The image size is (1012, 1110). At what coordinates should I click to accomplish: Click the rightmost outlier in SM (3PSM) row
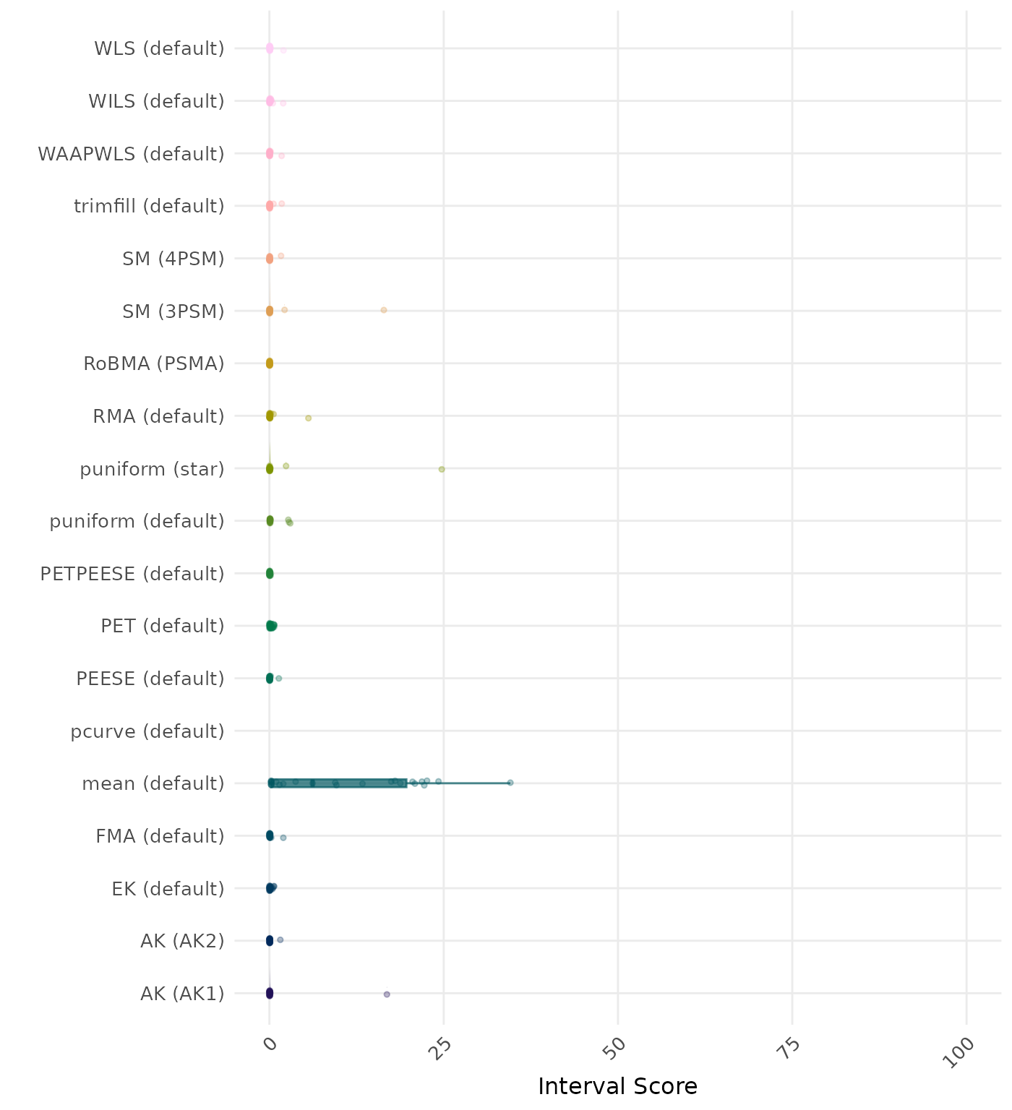[384, 310]
